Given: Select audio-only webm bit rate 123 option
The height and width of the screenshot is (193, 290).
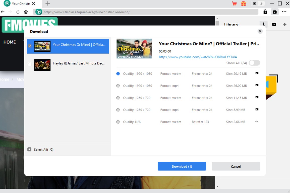Looking at the screenshot, I should click(x=118, y=122).
